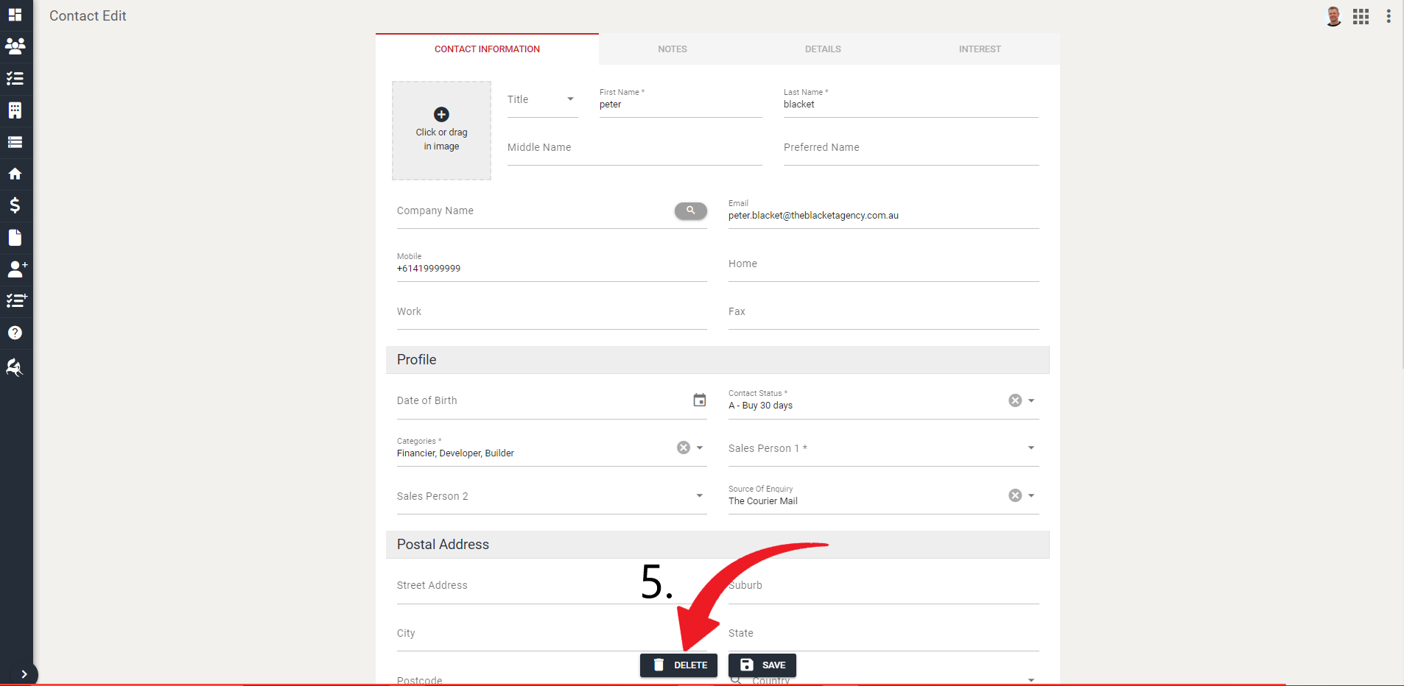Clear the Source Of Enquiry value

click(x=1015, y=495)
